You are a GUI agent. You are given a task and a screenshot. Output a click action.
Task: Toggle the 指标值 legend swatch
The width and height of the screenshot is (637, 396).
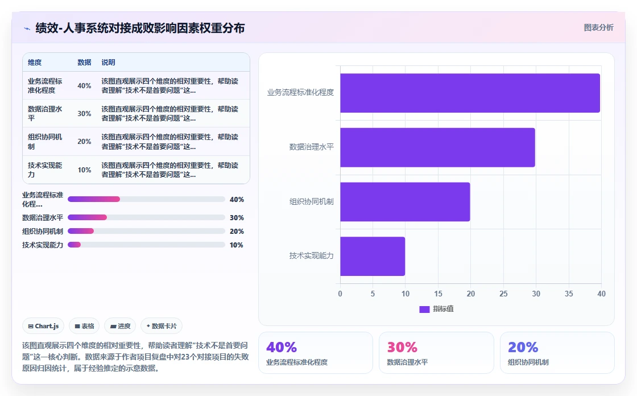(x=424, y=309)
